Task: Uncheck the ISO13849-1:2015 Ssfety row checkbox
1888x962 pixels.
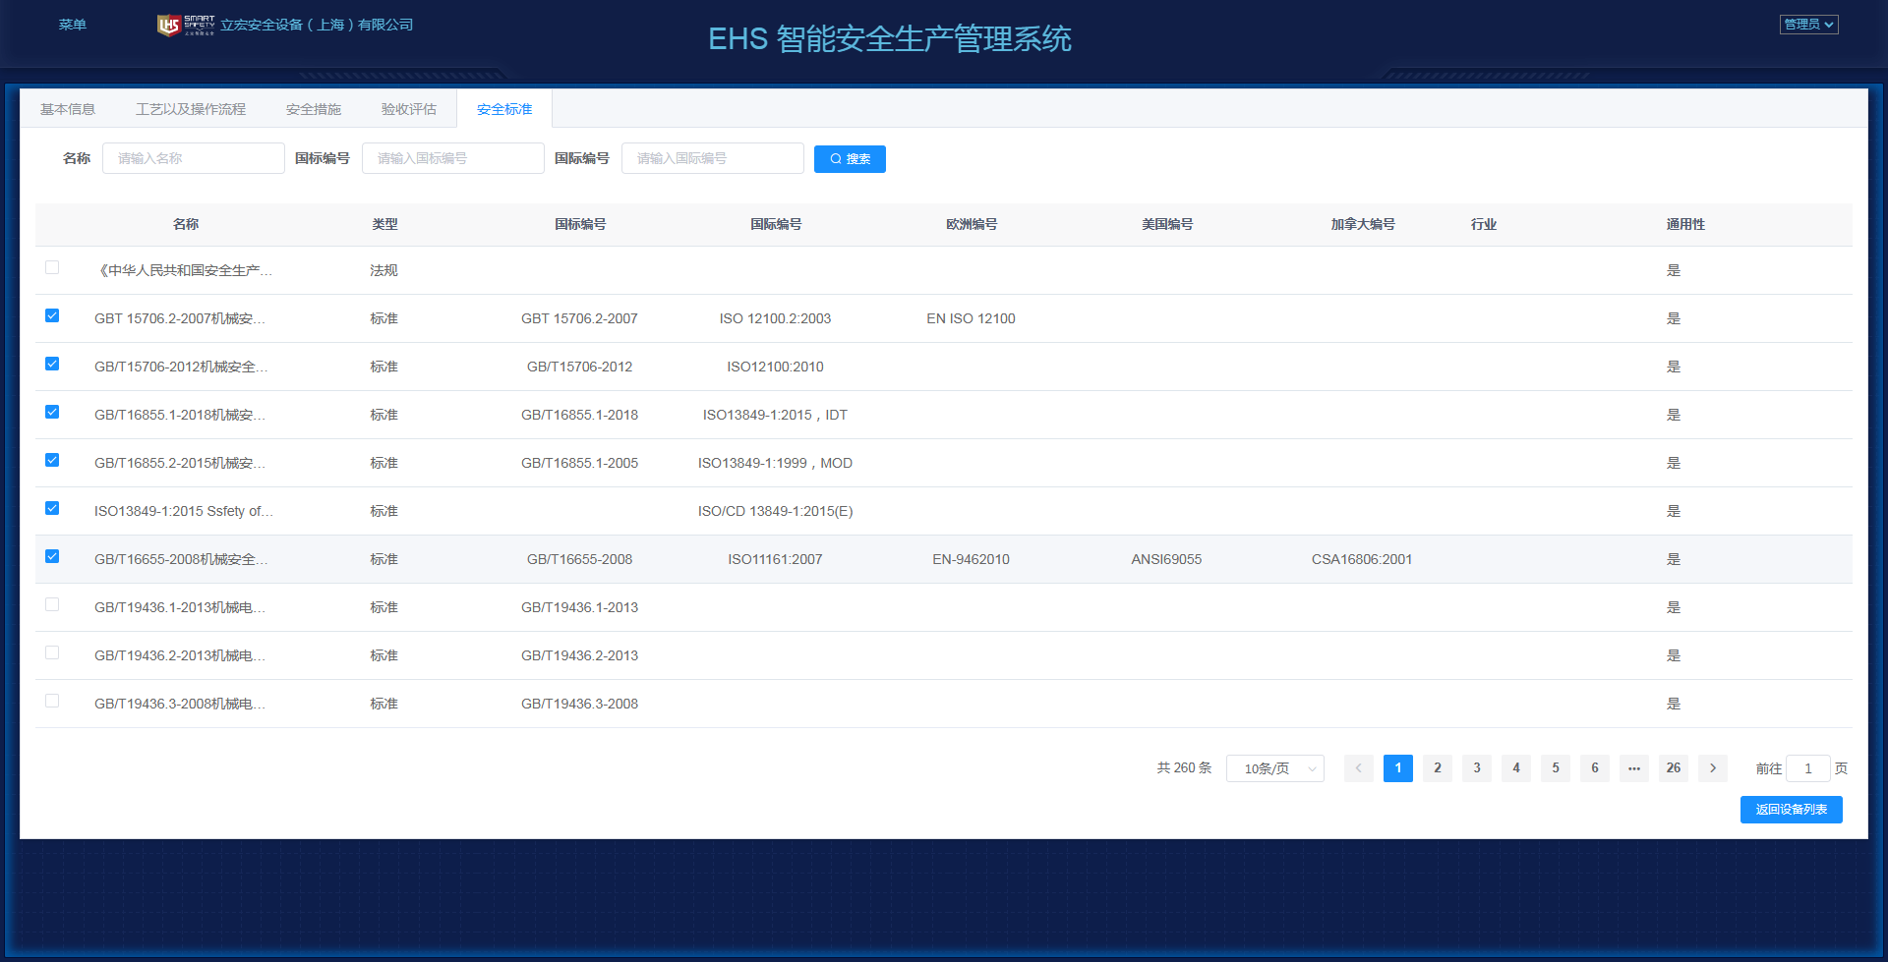Action: pos(52,508)
